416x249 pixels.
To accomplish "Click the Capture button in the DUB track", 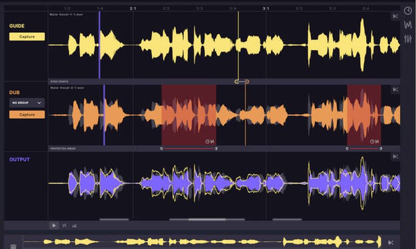I will (x=27, y=114).
